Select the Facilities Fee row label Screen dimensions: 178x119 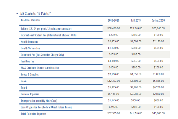point(27,61)
